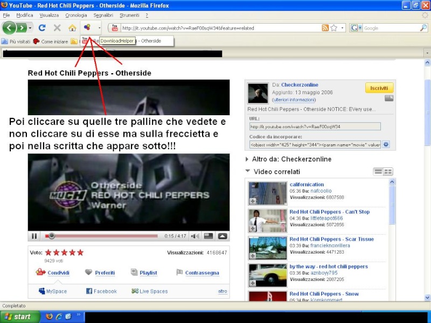This screenshot has height=323, width=431.
Task: Bookmark page with the star icon
Action: pos(334,28)
